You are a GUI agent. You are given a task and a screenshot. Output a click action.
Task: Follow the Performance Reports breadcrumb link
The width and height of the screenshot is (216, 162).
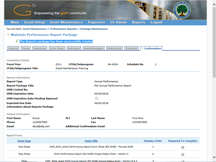pyautogui.click(x=63, y=29)
